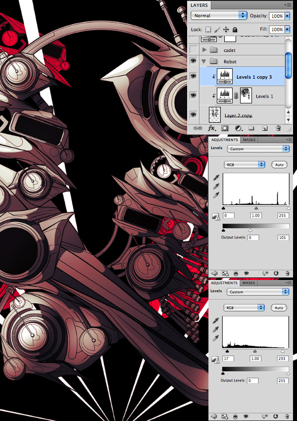Open RGB channel dropdown in panel with output 105
297x421 pixels.
(245, 165)
